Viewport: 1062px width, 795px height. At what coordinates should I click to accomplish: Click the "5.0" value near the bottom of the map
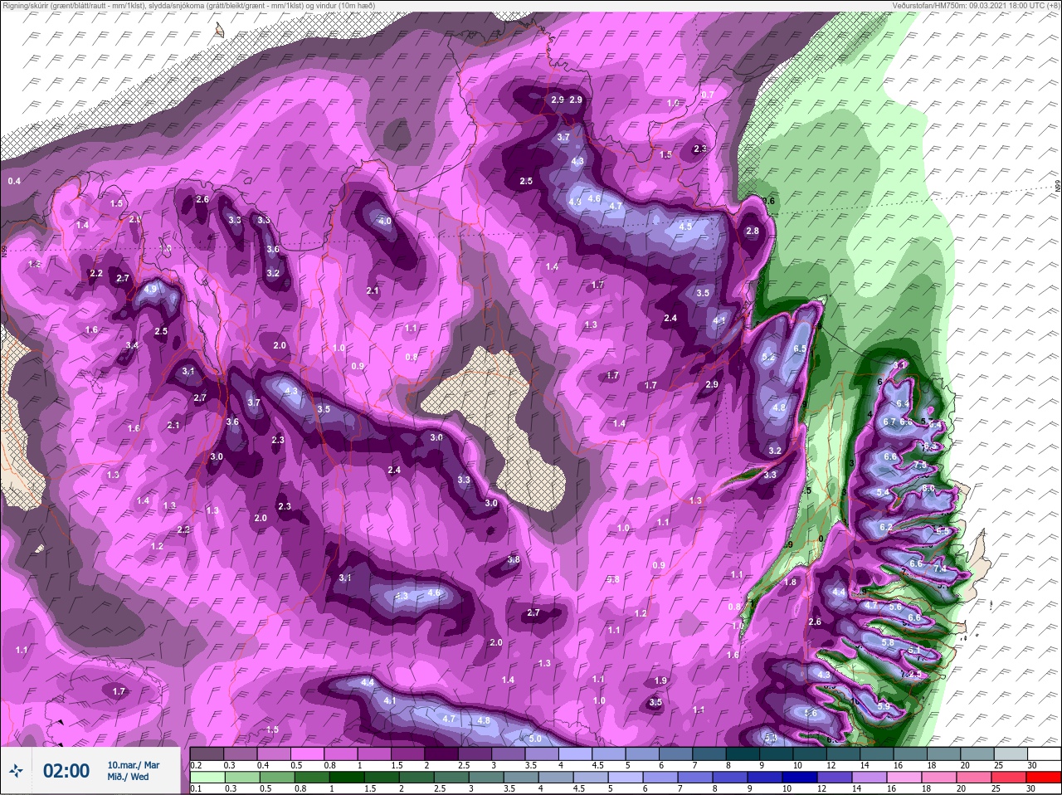pos(535,739)
